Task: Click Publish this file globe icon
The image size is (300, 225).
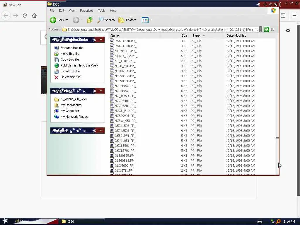Action: [57, 65]
